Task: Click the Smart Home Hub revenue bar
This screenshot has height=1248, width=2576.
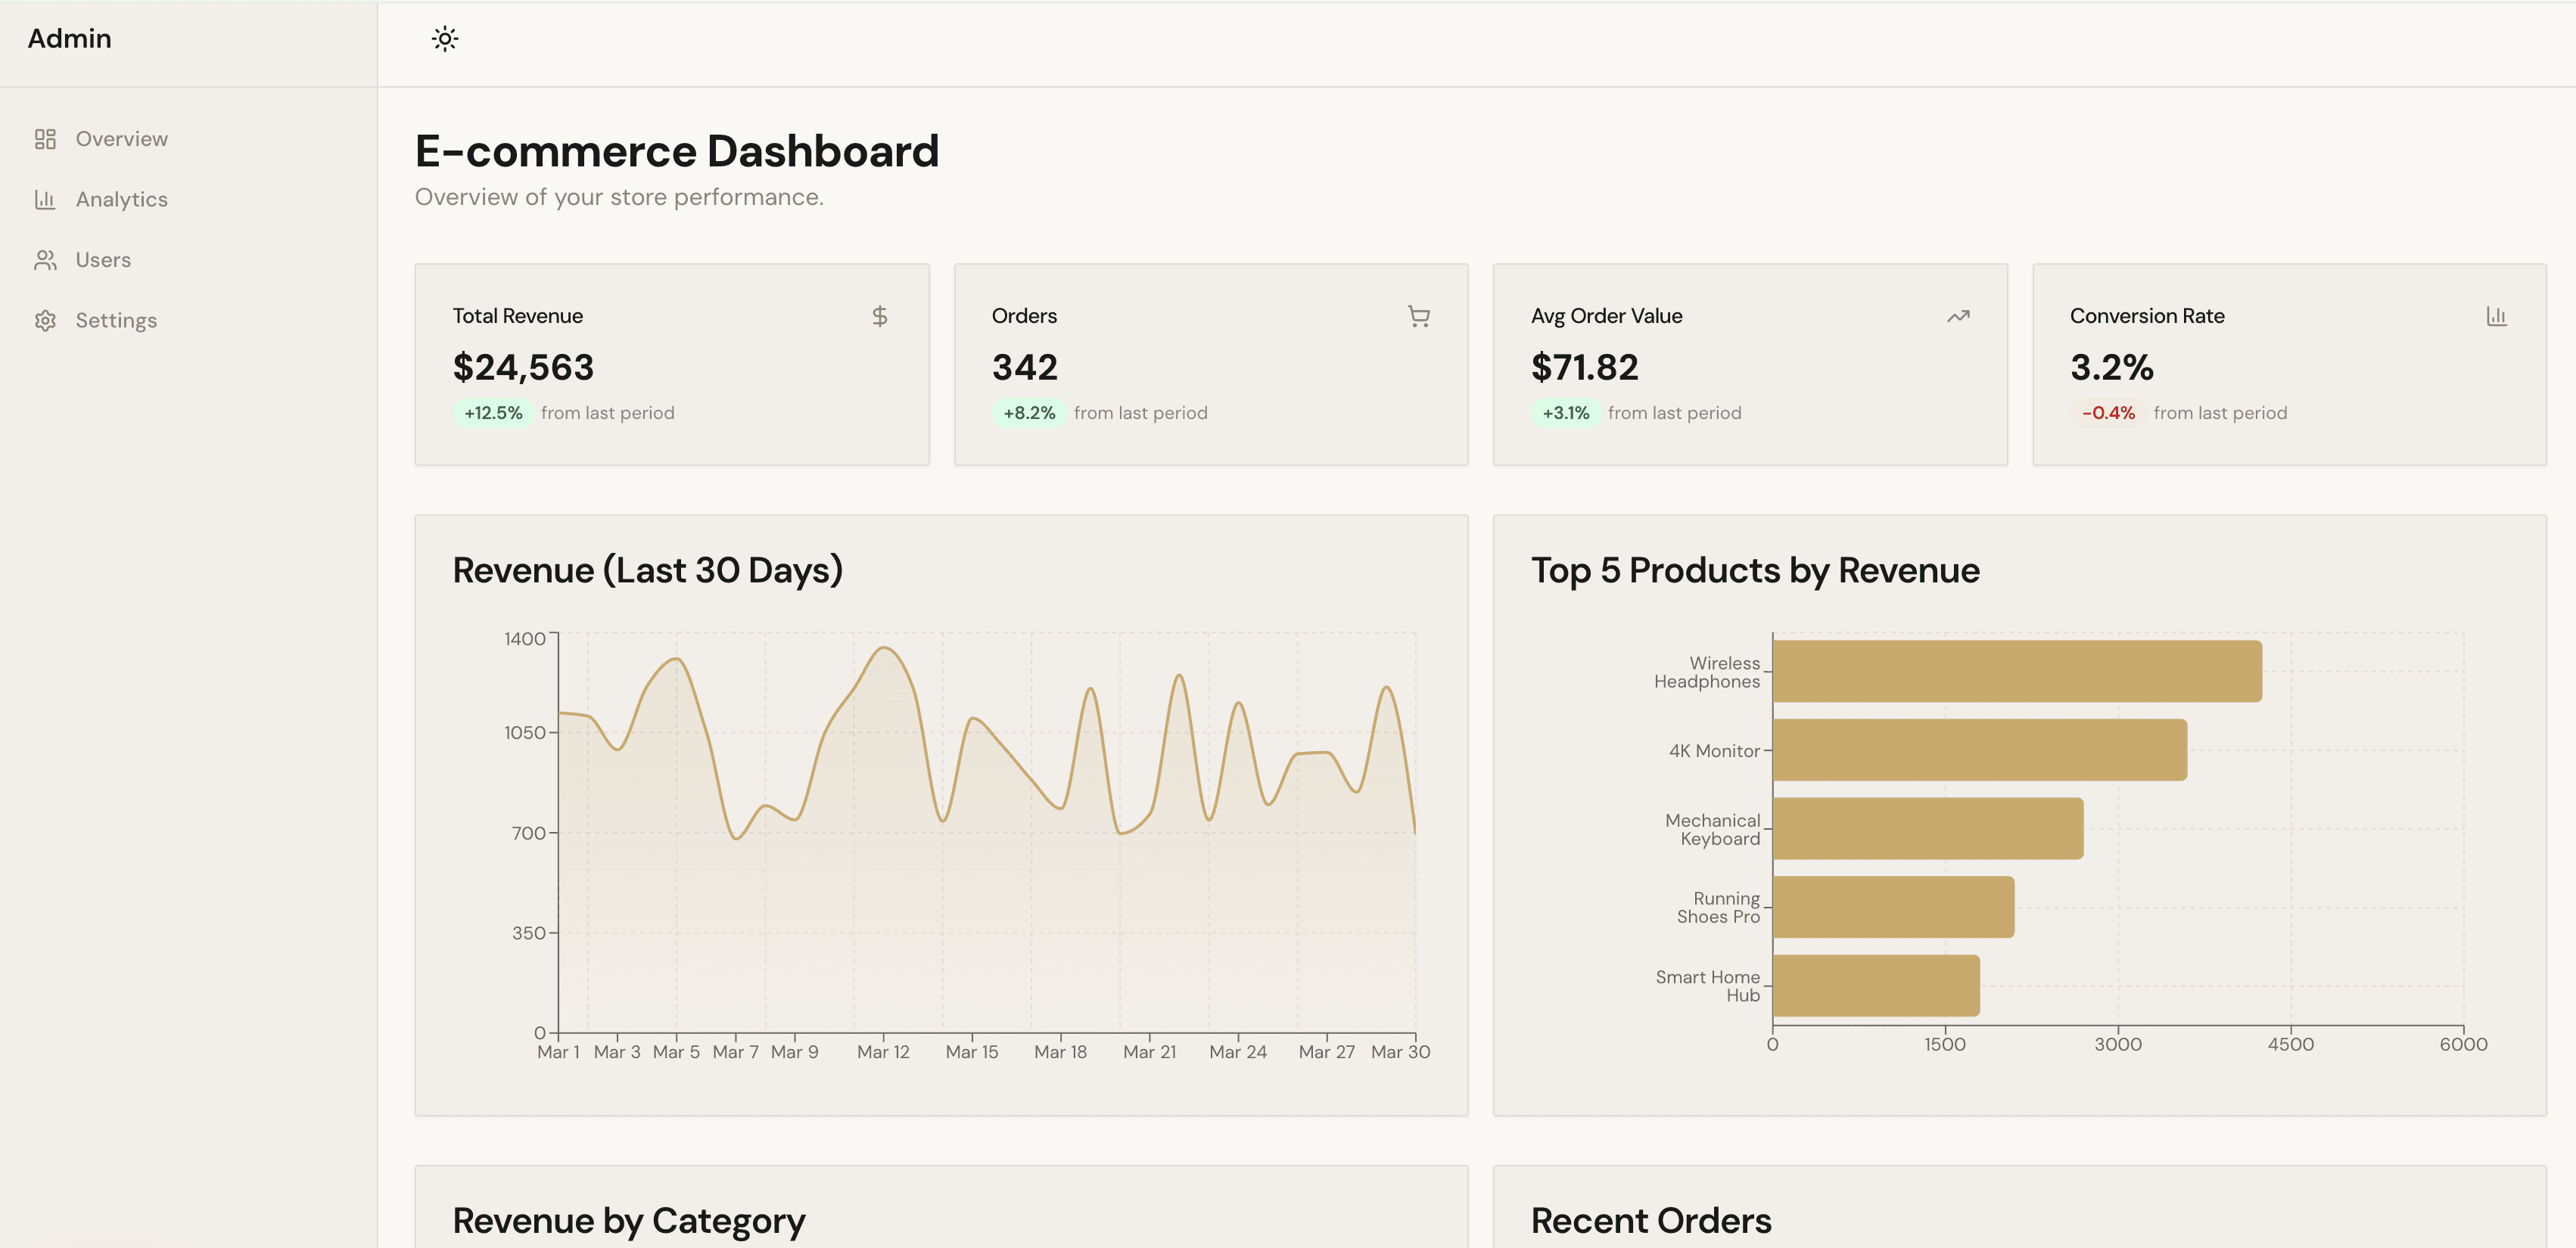Action: pyautogui.click(x=1876, y=986)
